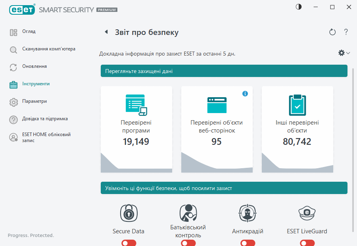Open the Параметри settings section

(34, 101)
